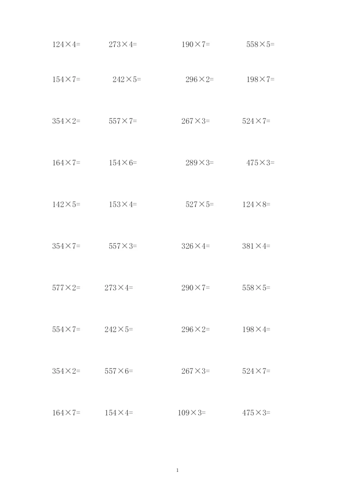
Task: Click the page number 1 footer
Action: tap(178, 470)
